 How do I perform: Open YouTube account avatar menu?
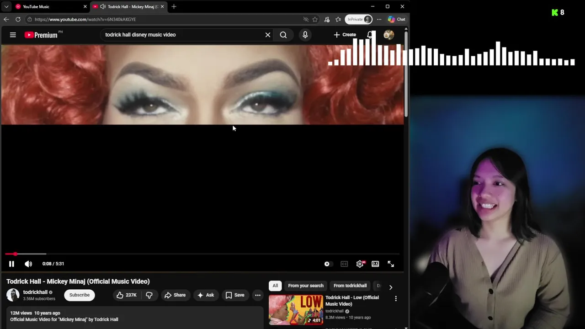coord(388,35)
